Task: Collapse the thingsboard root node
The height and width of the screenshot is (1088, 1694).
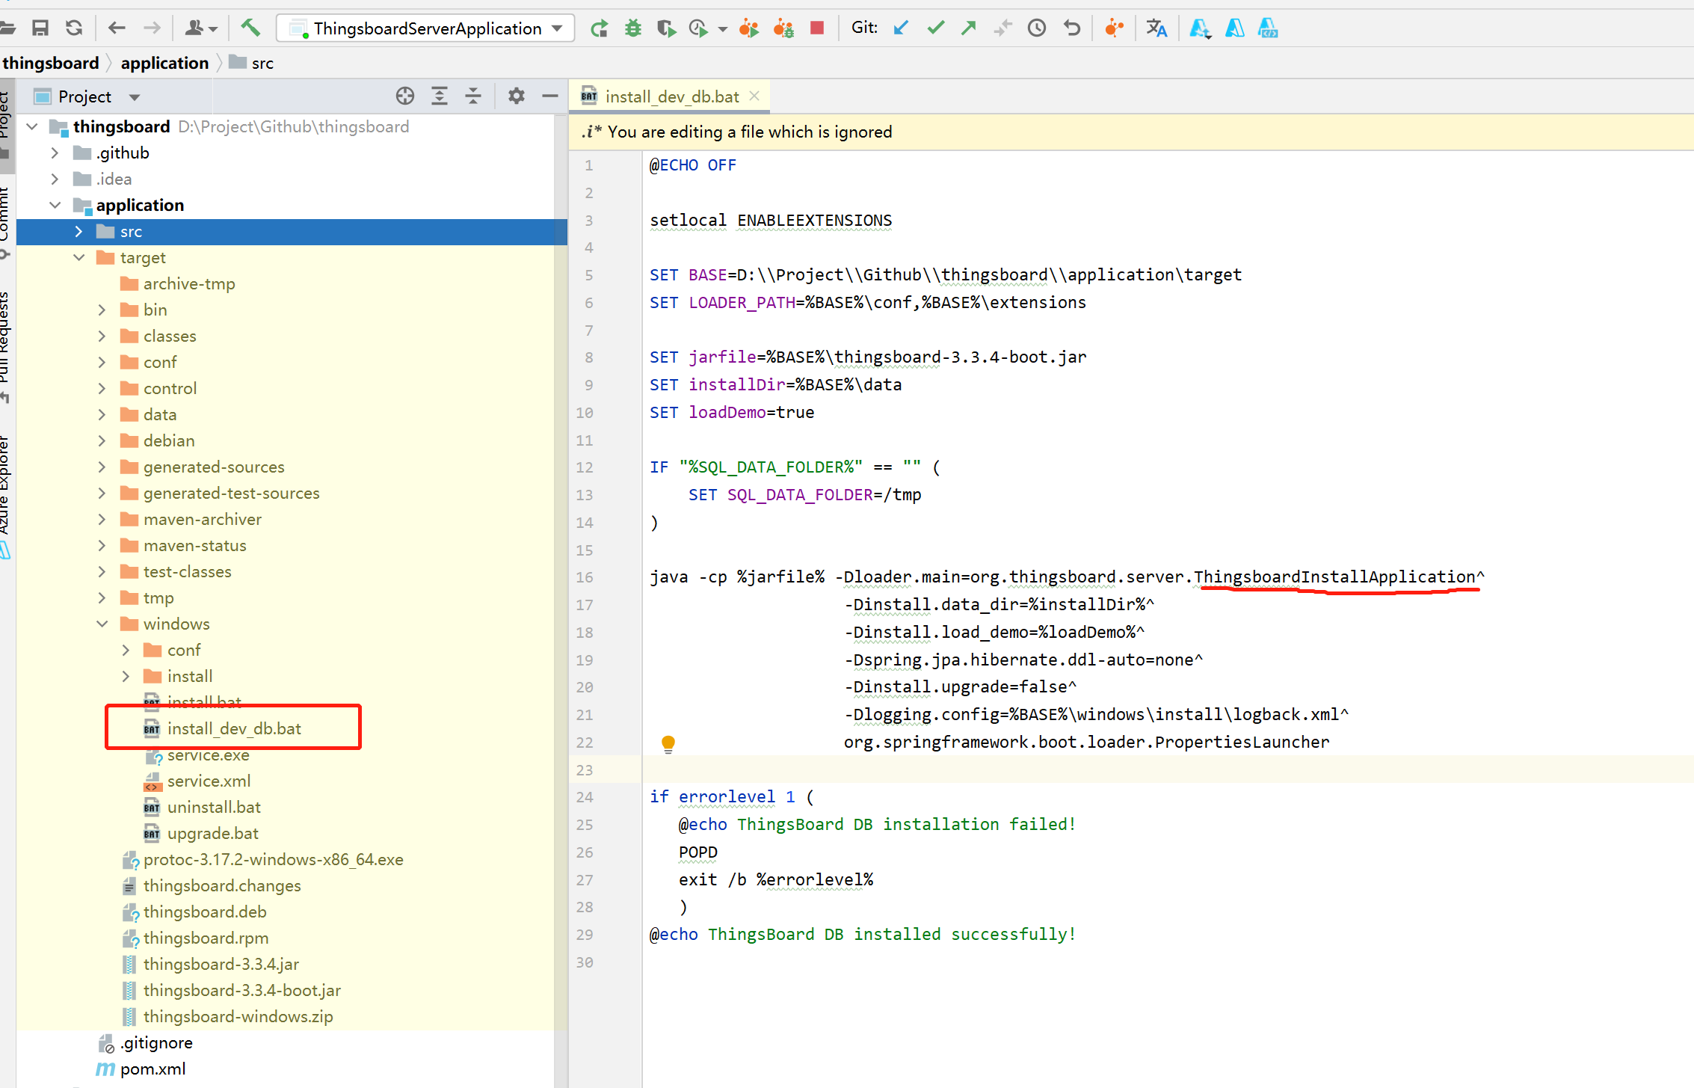Action: 32,126
